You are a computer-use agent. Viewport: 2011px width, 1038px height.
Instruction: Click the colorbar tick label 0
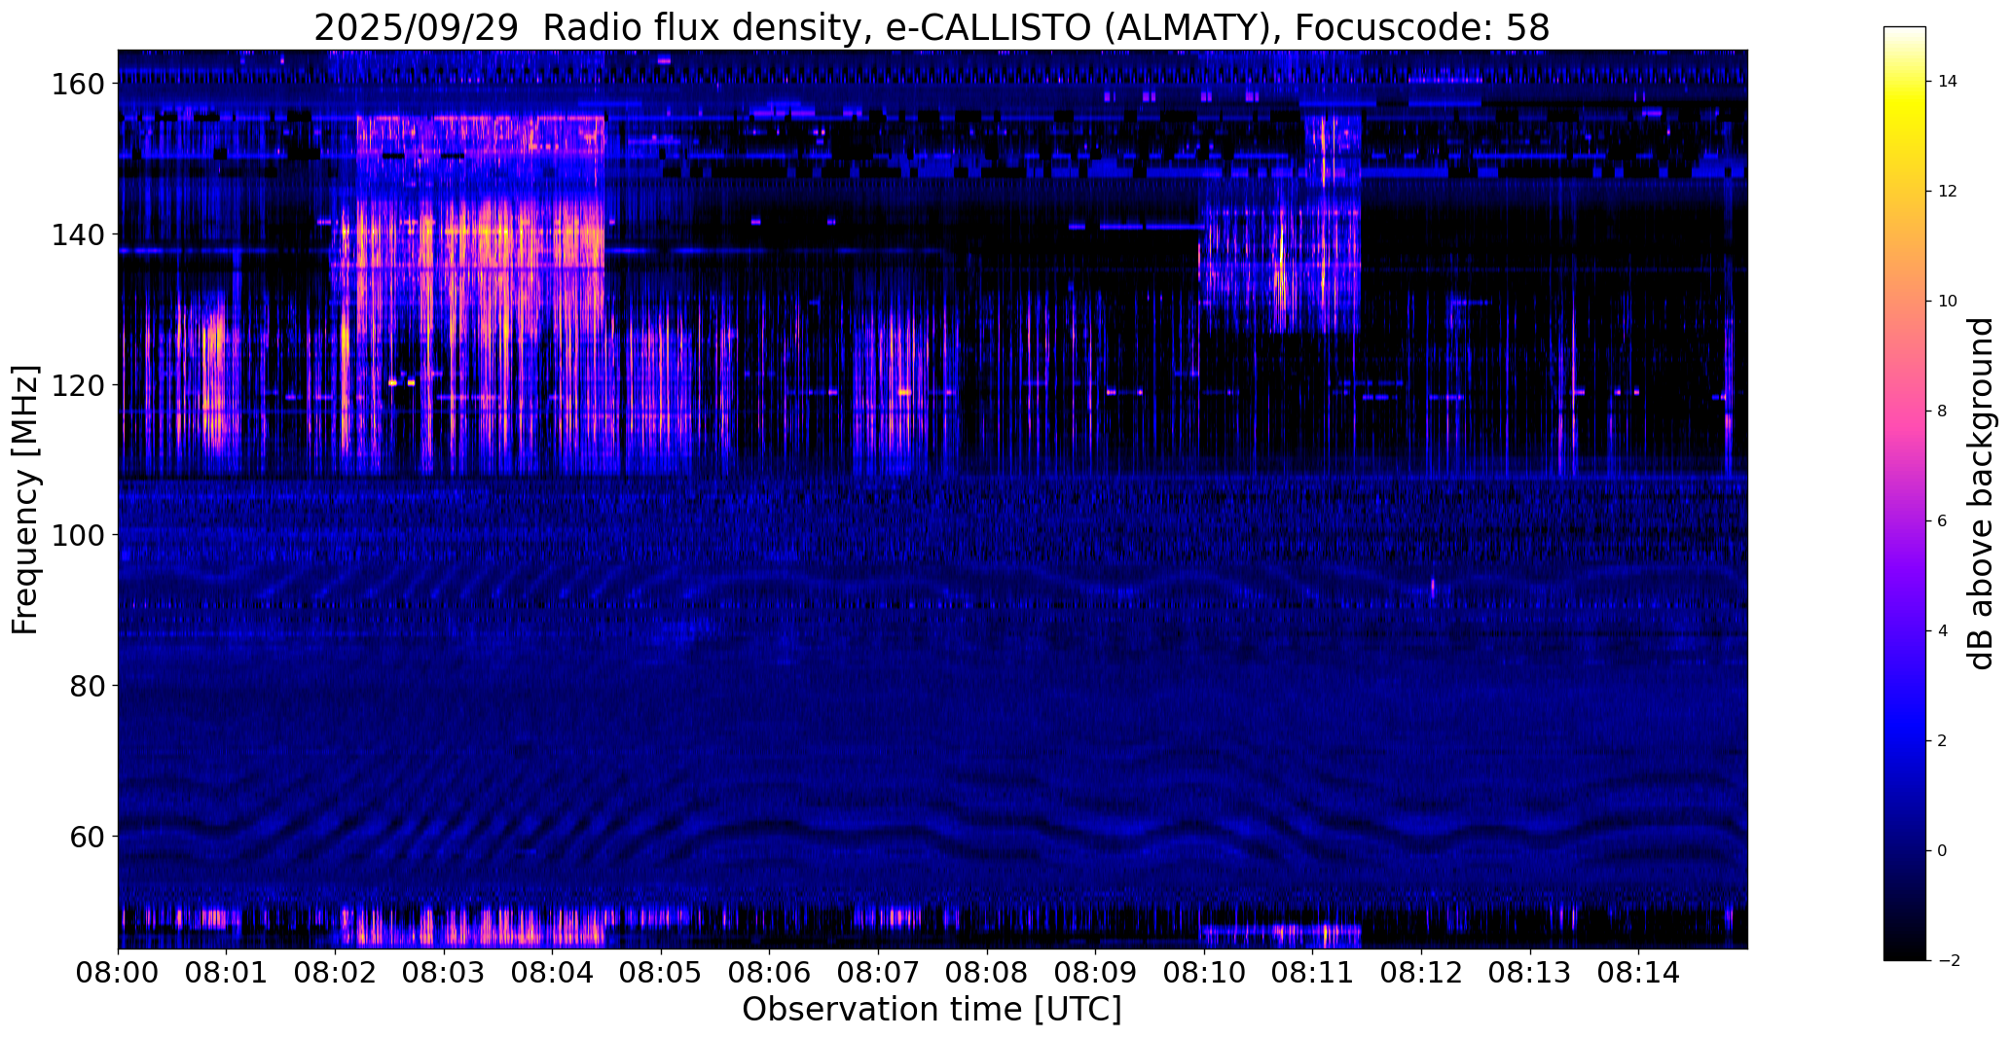click(x=1943, y=851)
